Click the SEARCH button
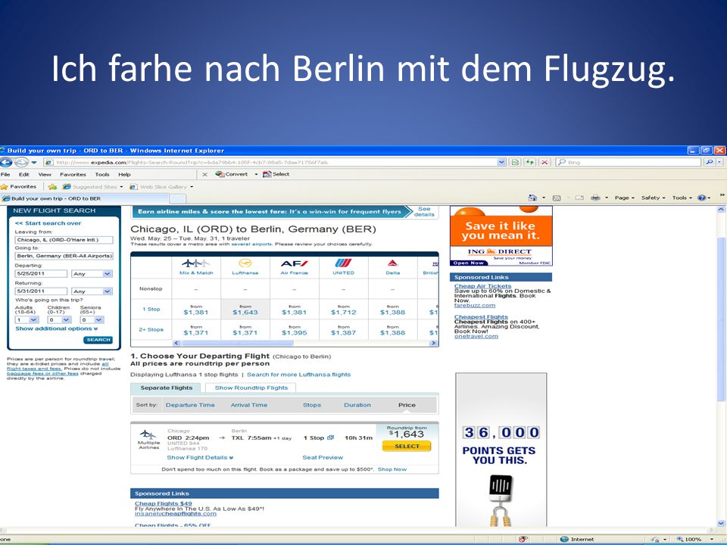 tap(98, 340)
